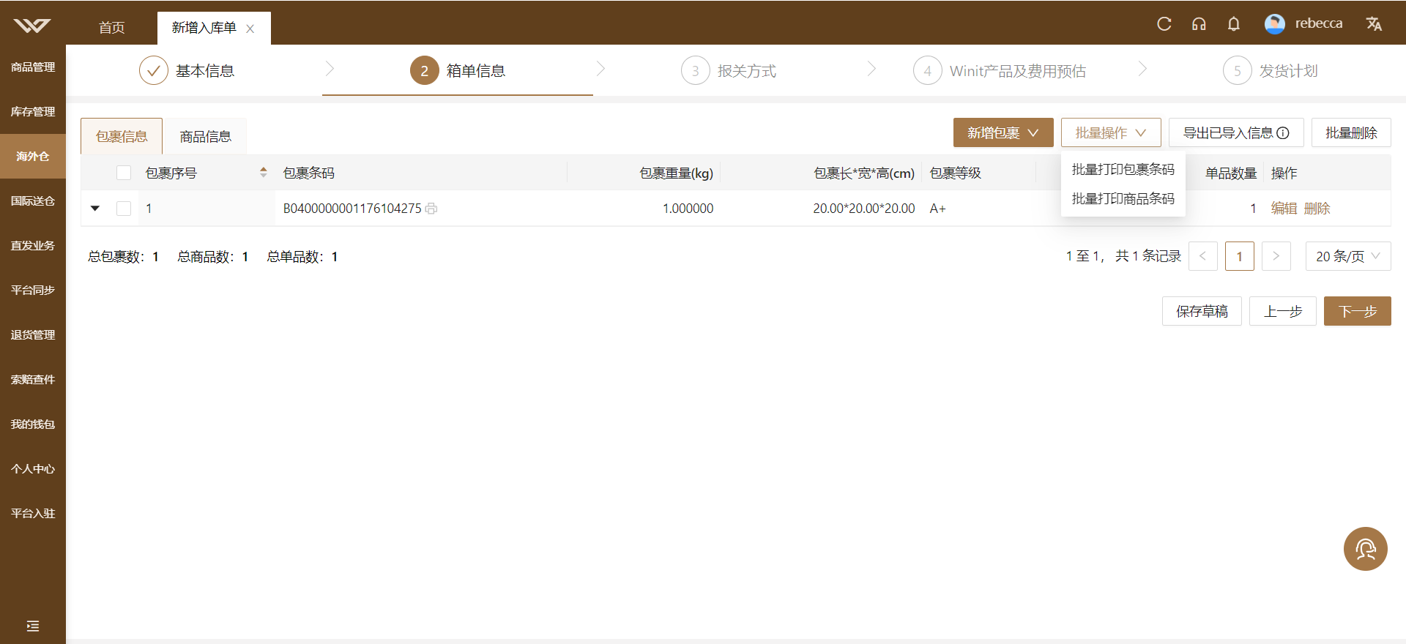Sort by the 包裹序号 column sorter

264,173
